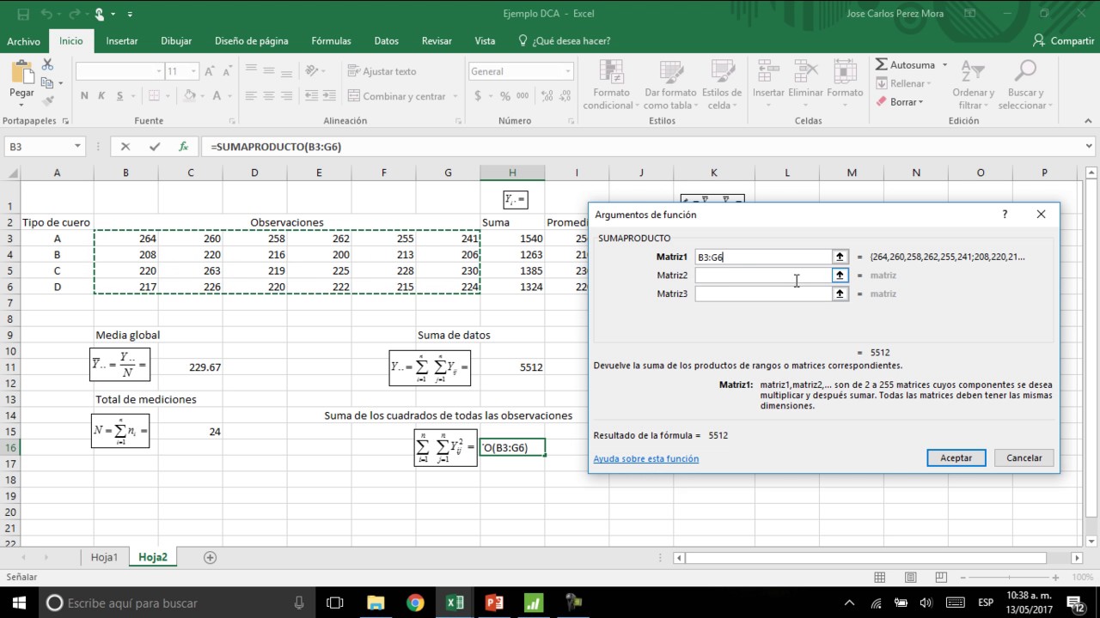Click the Format Painter brush icon
This screenshot has width=1100, height=618.
(x=47, y=100)
